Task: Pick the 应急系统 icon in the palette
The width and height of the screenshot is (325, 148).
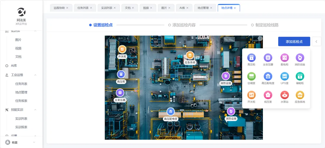Action: (x=300, y=95)
